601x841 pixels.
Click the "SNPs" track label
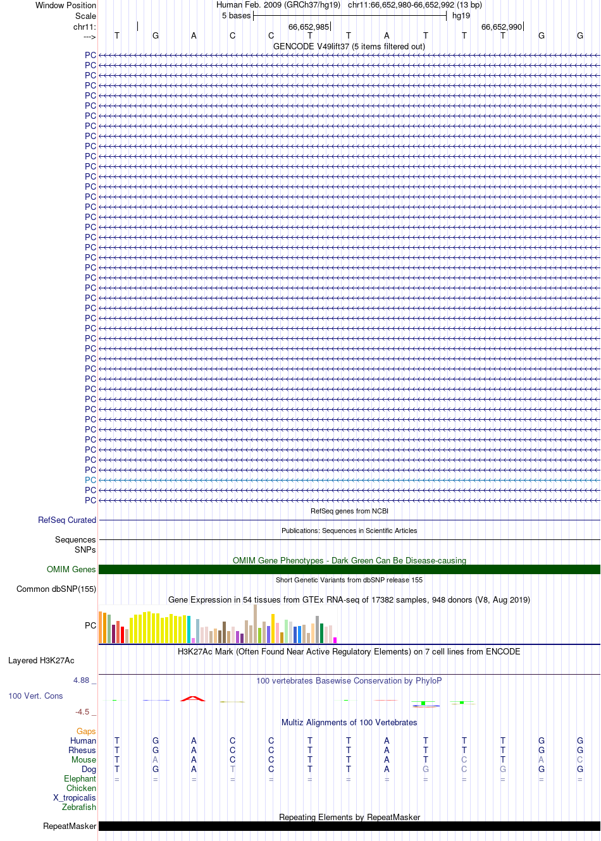[x=85, y=549]
